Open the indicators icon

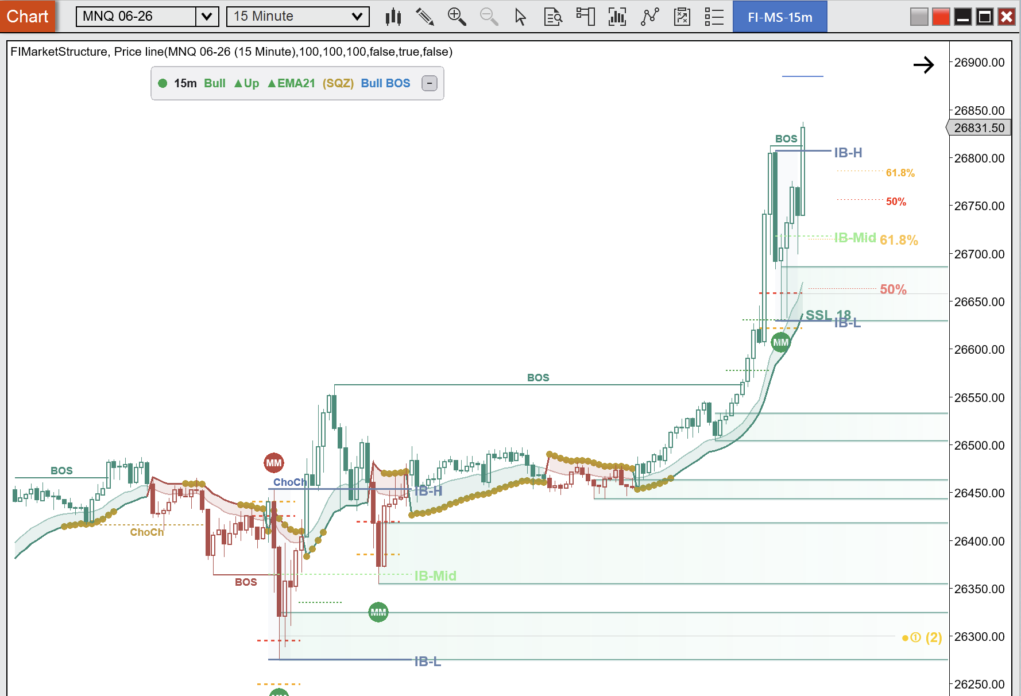pos(617,17)
